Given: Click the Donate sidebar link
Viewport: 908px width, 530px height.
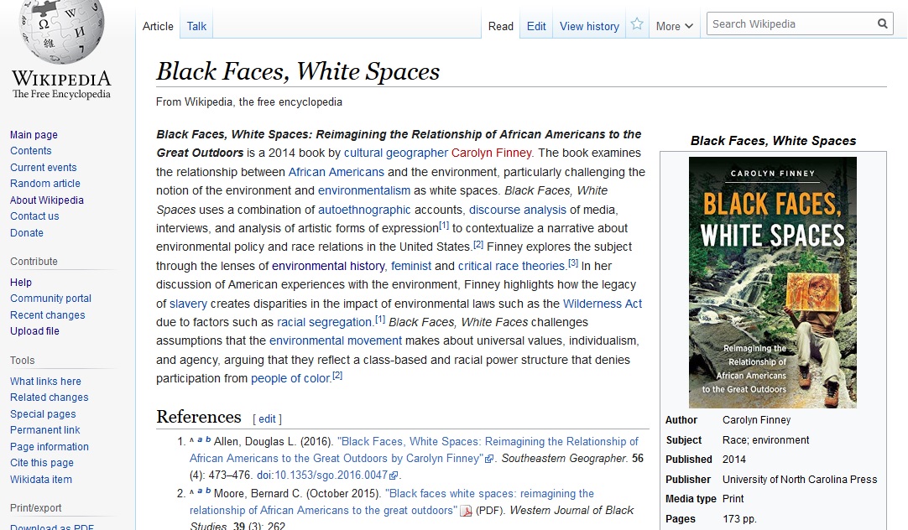Looking at the screenshot, I should point(27,232).
